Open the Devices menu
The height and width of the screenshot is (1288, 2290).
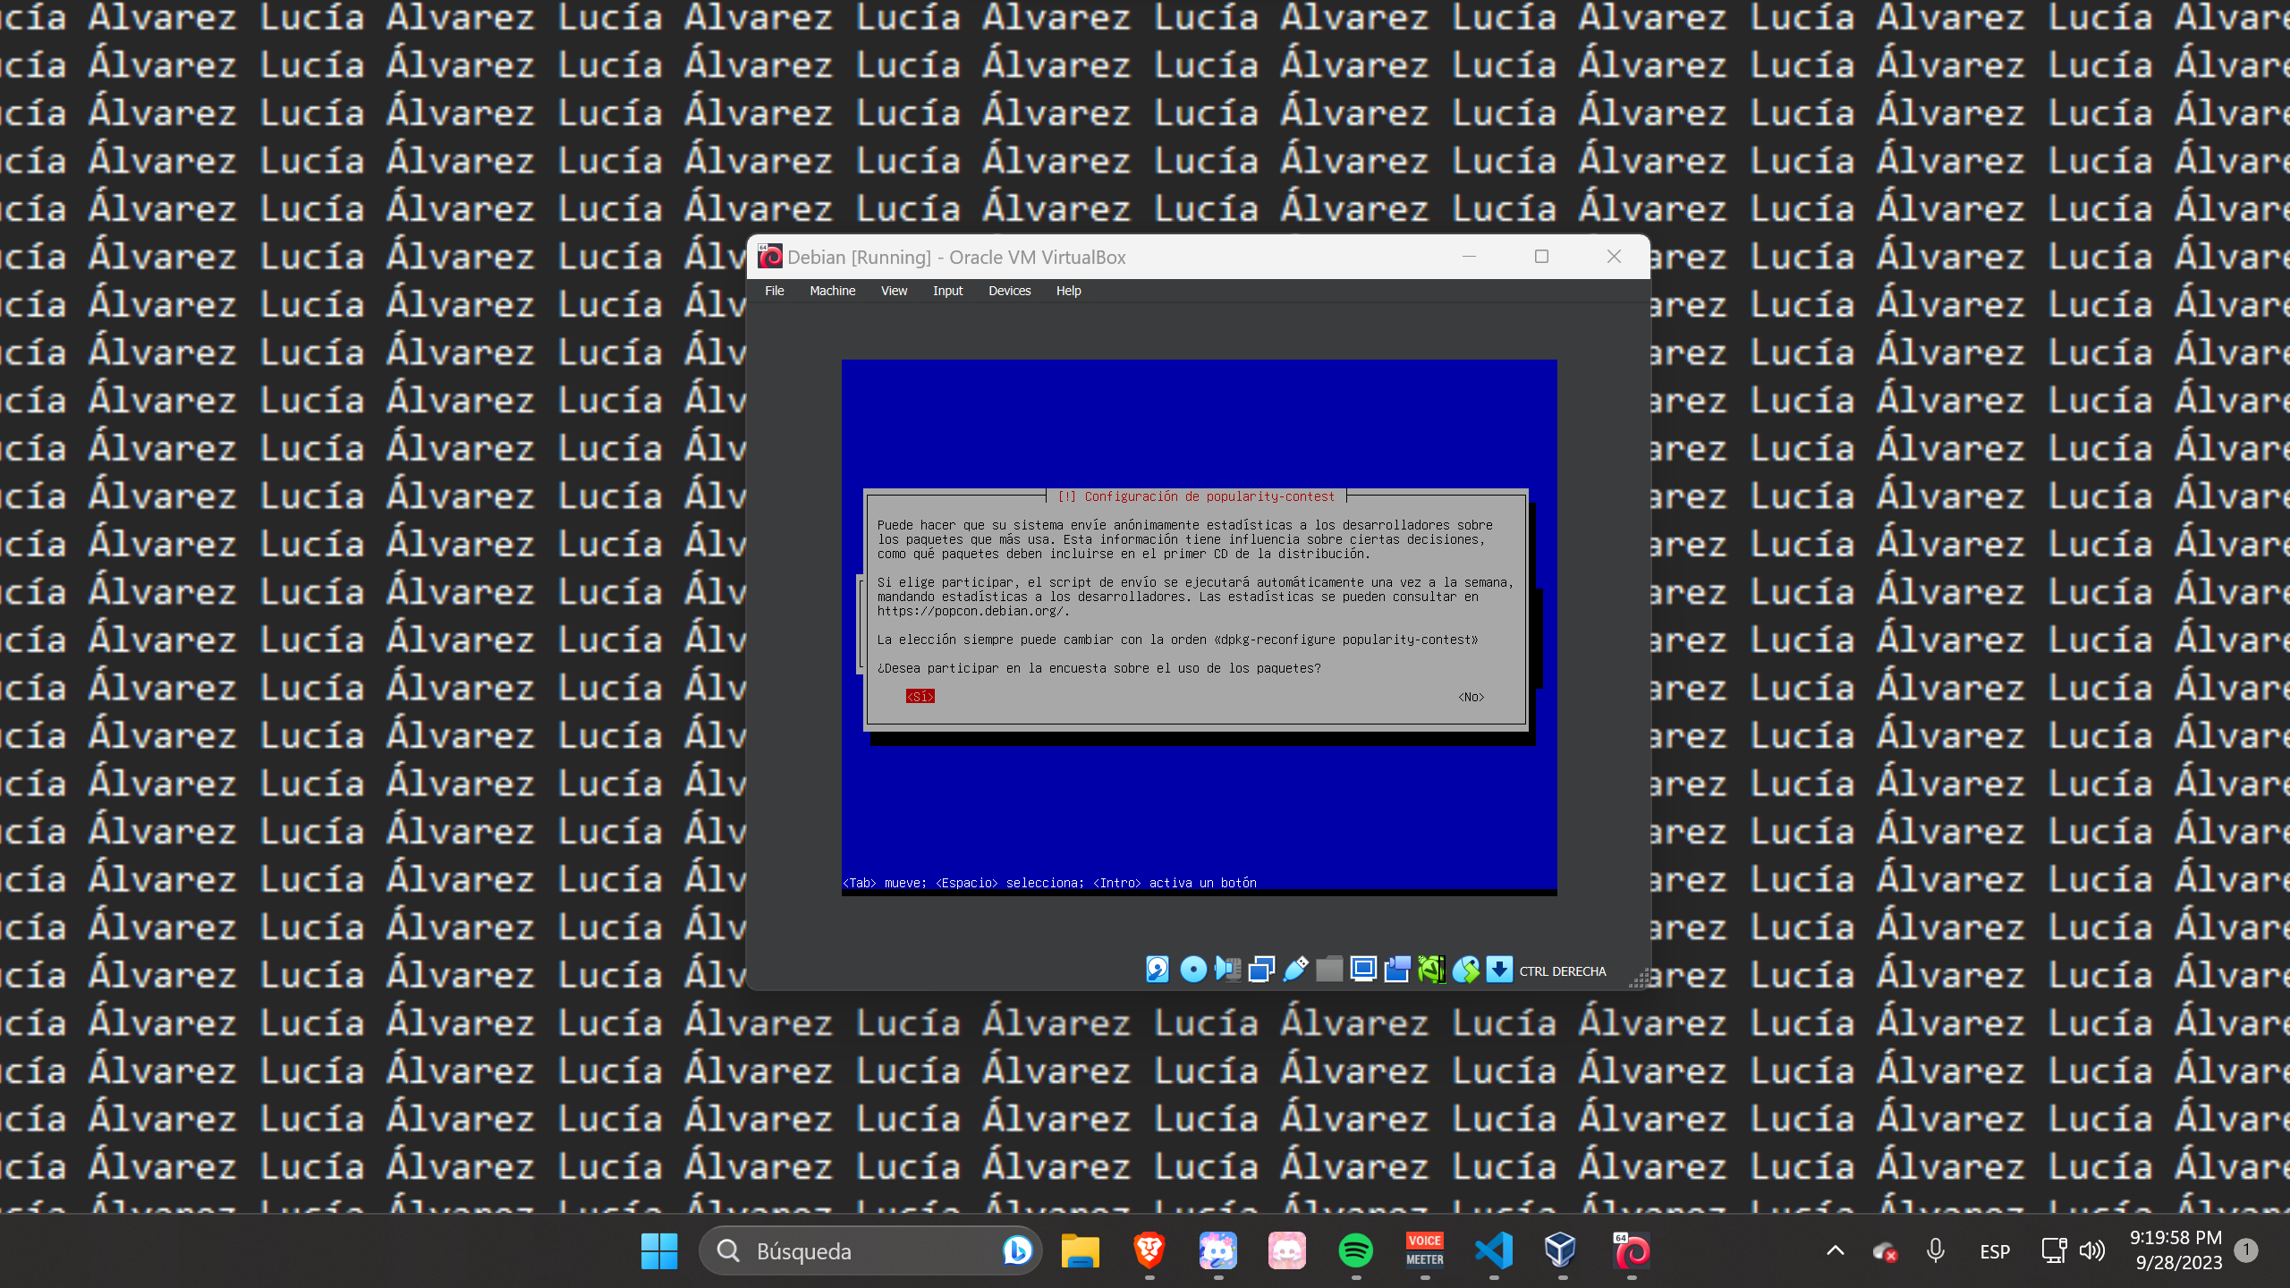1009,291
